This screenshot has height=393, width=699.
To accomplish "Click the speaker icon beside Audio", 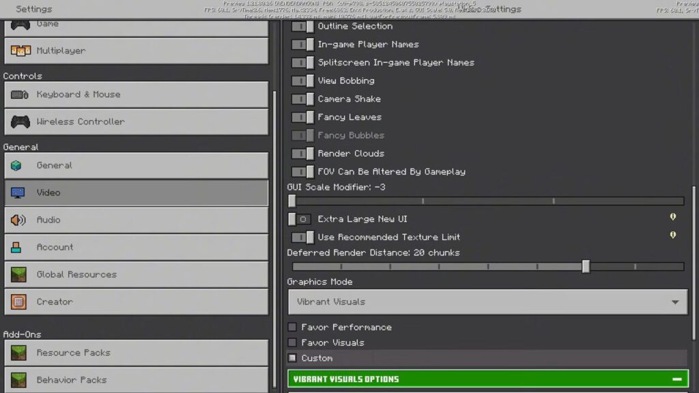I will [18, 220].
